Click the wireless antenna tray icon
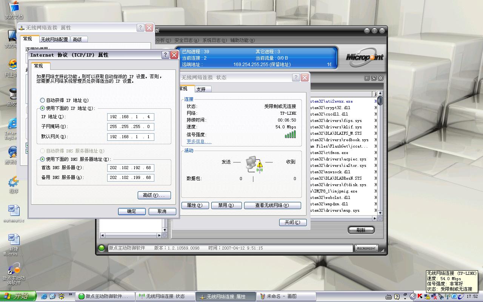Viewport: 483px width, 302px height. pyautogui.click(x=447, y=296)
